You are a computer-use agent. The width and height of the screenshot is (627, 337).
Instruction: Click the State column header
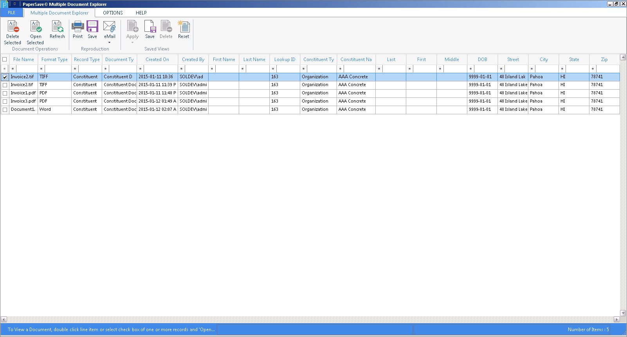pos(574,59)
